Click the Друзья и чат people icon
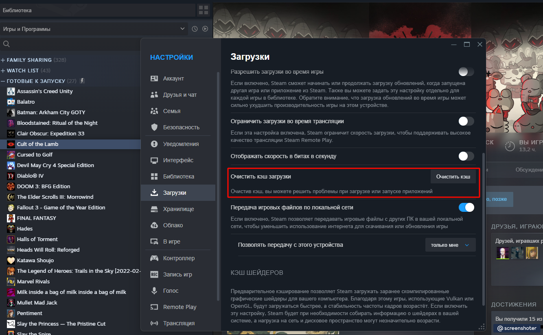The image size is (543, 335). tap(154, 95)
